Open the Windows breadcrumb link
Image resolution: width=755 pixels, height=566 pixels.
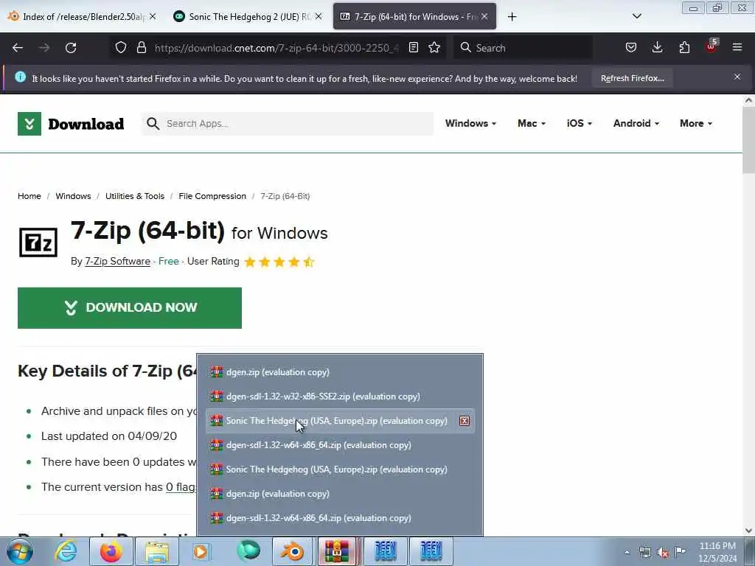coord(73,196)
